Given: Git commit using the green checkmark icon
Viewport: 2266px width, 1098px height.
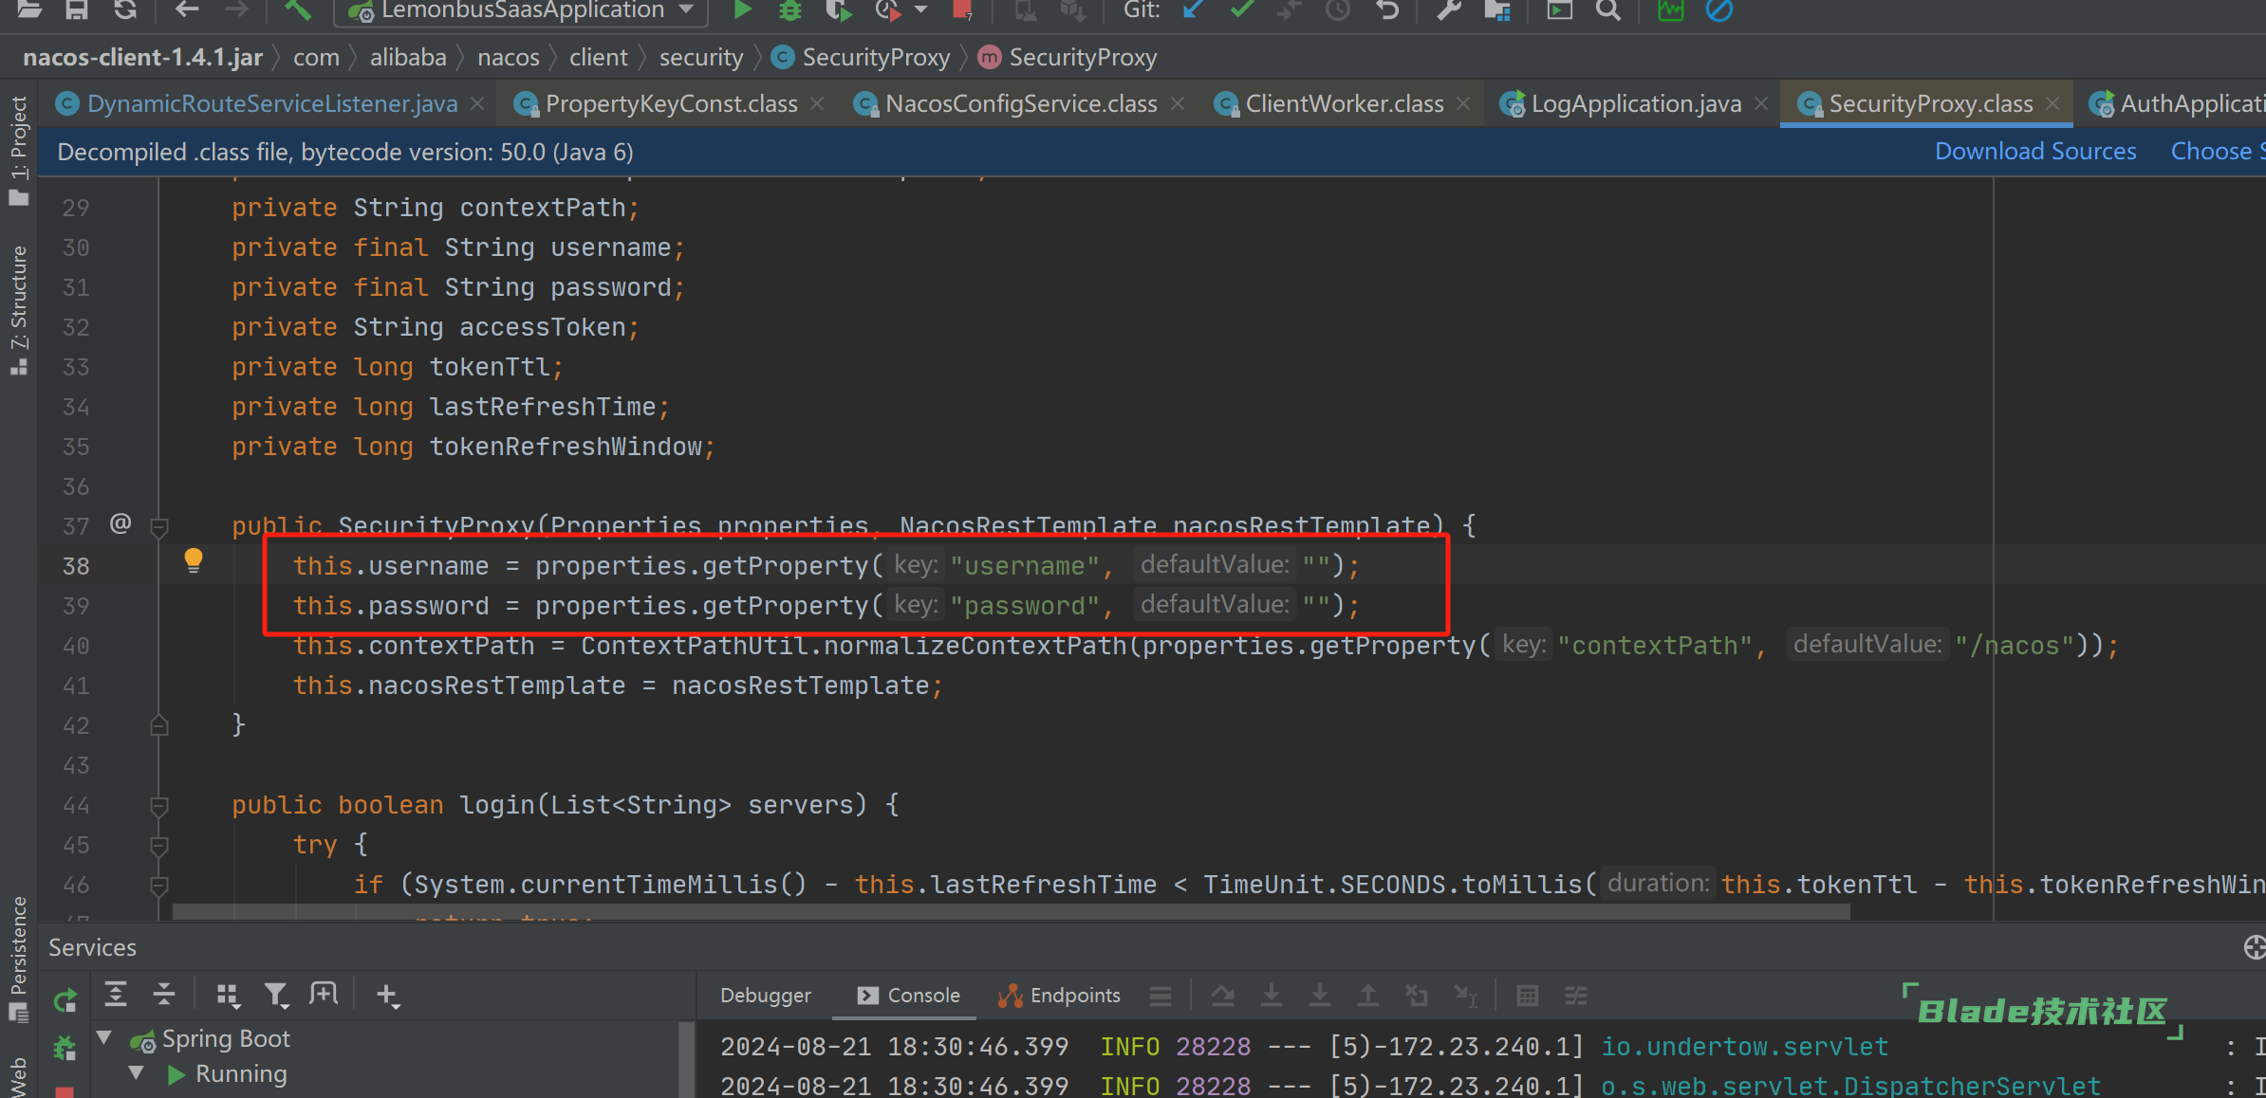Looking at the screenshot, I should (x=1241, y=9).
